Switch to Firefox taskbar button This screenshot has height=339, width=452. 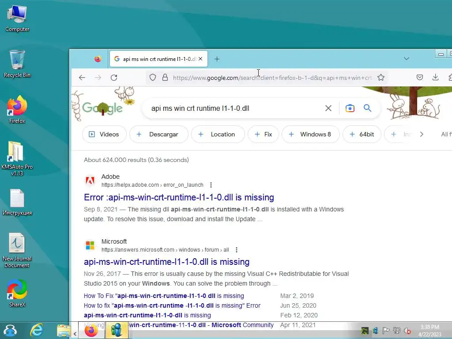[91, 330]
